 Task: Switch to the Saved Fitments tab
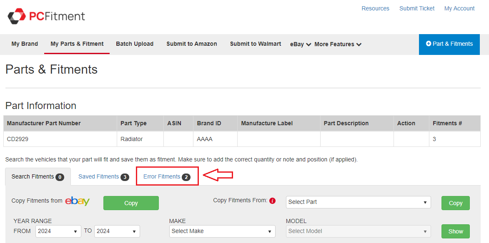coord(103,177)
